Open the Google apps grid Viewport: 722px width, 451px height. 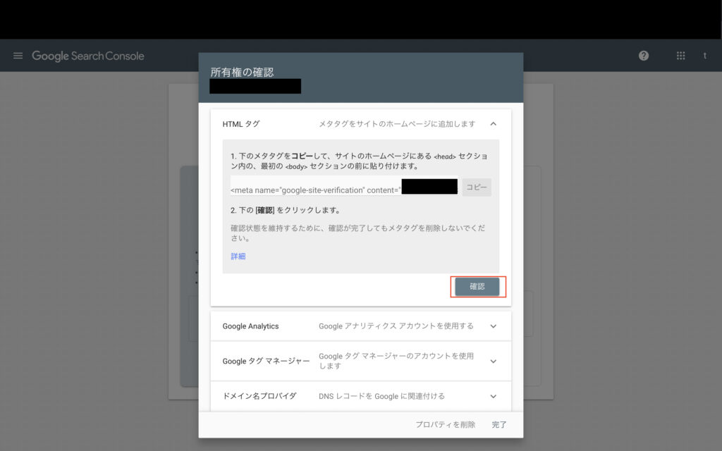coord(680,56)
